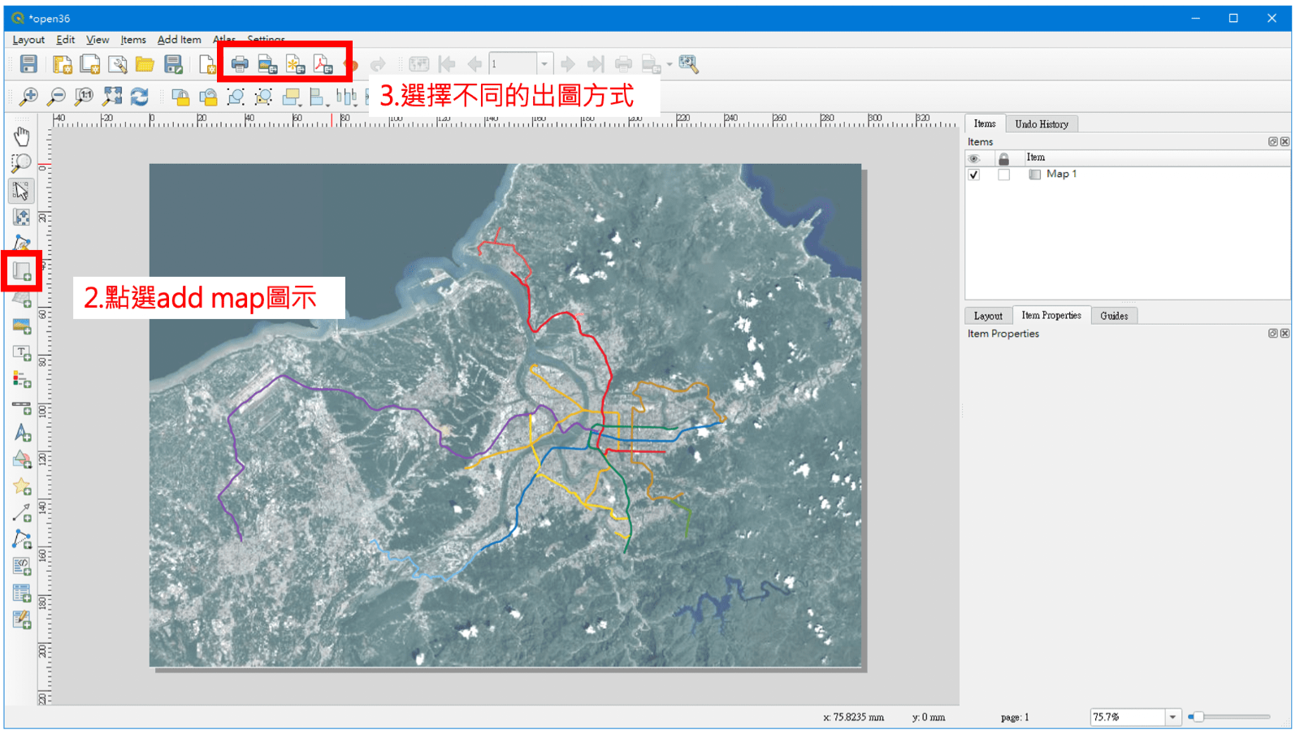Open the Layout tab in properties panel
This screenshot has height=734, width=1300.
point(988,316)
